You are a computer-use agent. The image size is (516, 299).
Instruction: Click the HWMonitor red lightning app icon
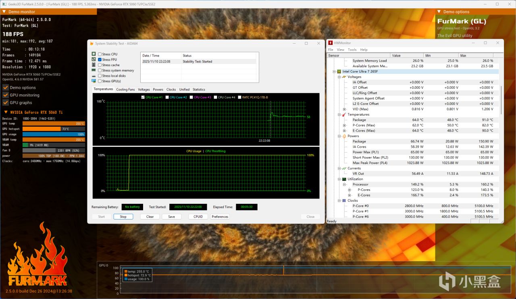click(x=330, y=43)
